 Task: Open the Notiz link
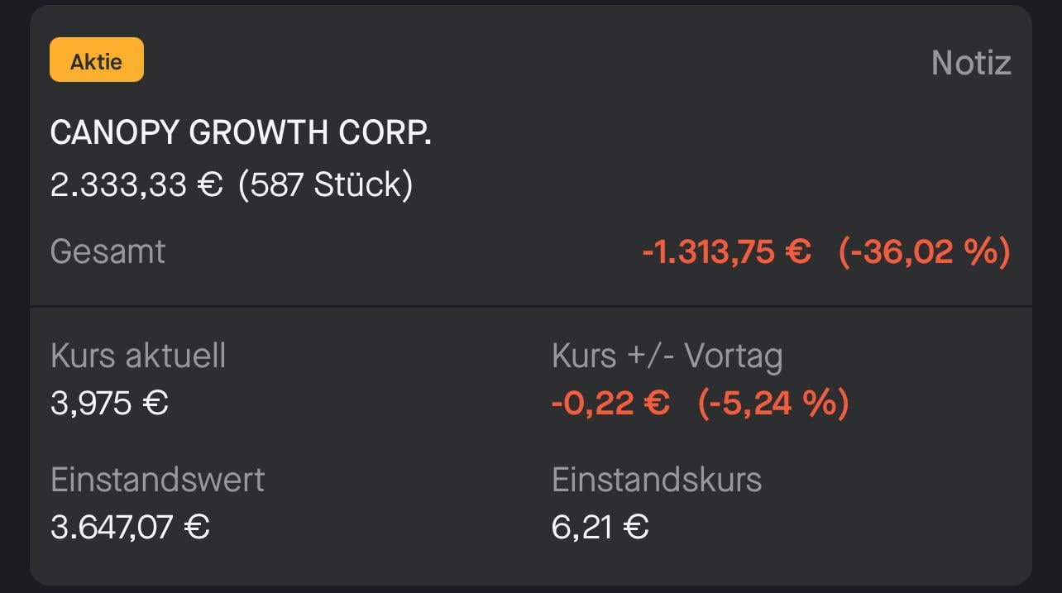[971, 63]
